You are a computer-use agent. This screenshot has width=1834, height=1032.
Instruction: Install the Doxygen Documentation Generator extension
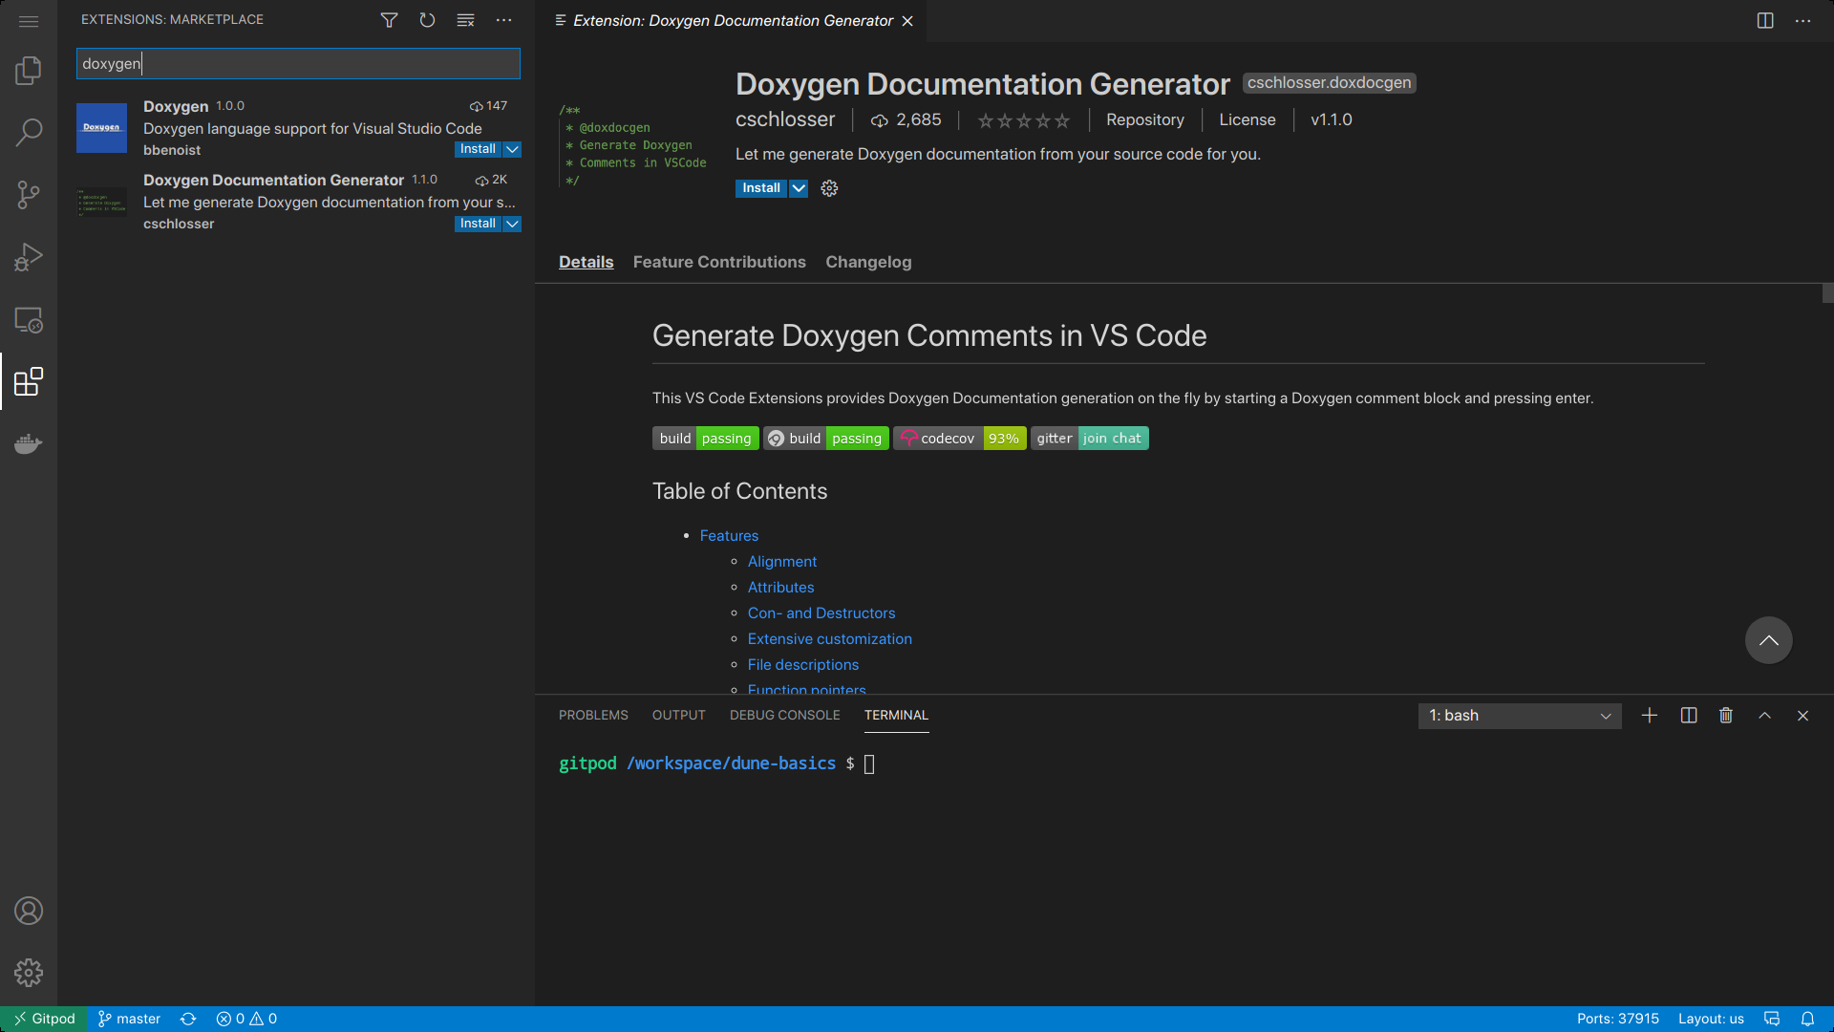(x=477, y=224)
